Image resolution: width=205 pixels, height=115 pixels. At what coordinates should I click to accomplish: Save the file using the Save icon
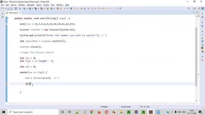click(8, 9)
